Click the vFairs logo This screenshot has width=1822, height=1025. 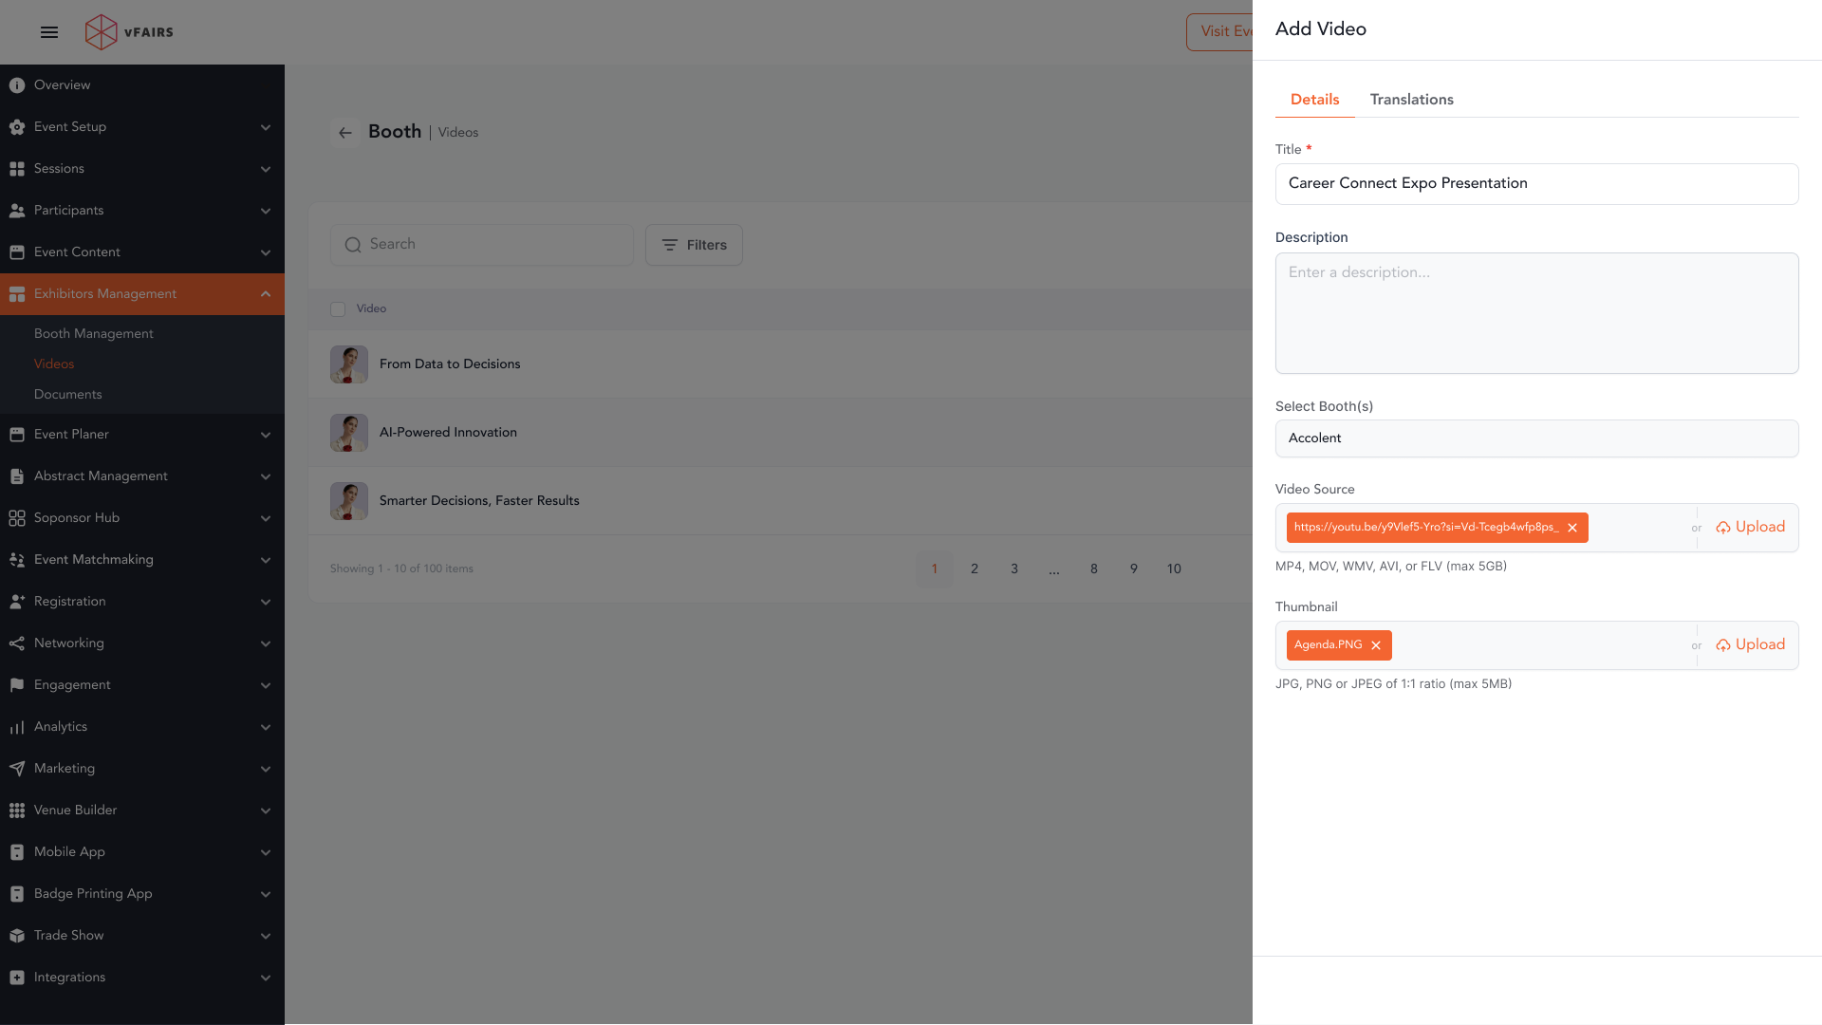pyautogui.click(x=129, y=32)
